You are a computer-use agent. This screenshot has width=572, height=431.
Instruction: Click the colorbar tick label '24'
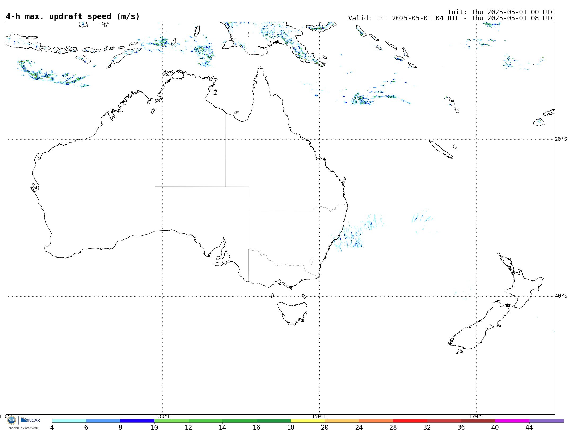[359, 427]
